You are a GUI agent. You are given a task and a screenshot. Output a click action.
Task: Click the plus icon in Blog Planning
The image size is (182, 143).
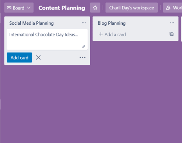point(101,34)
